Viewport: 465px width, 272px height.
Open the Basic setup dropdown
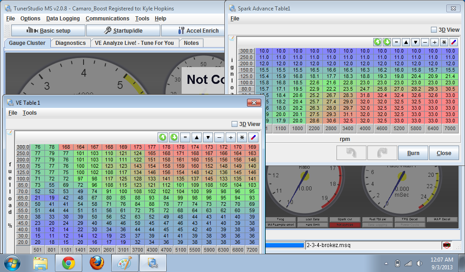[48, 31]
